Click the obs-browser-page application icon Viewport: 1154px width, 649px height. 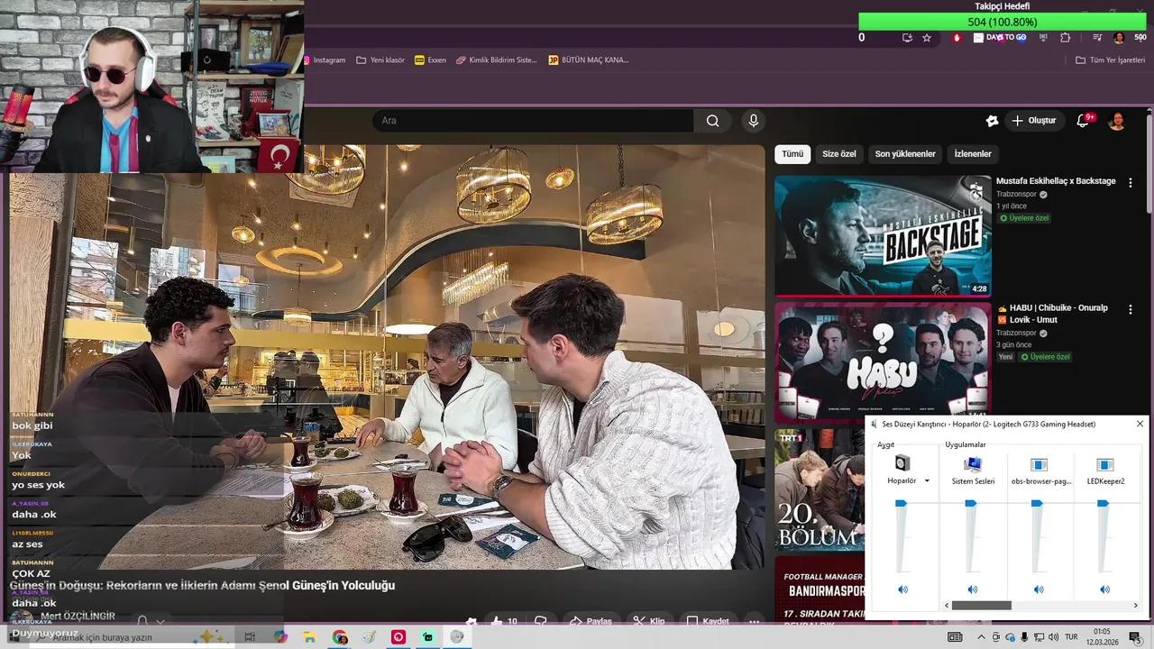tap(1039, 464)
